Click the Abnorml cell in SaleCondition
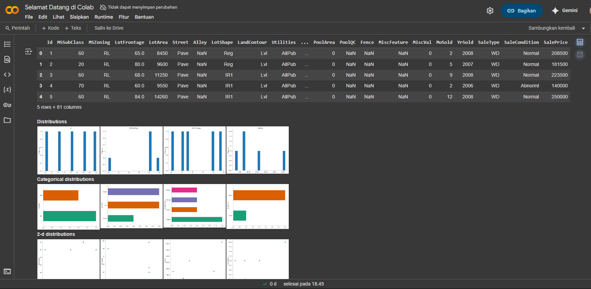 530,86
